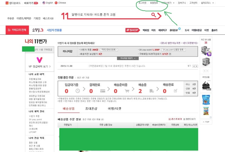Open 쿠폰존 link
The width and height of the screenshot is (225, 152).
click(x=11, y=18)
